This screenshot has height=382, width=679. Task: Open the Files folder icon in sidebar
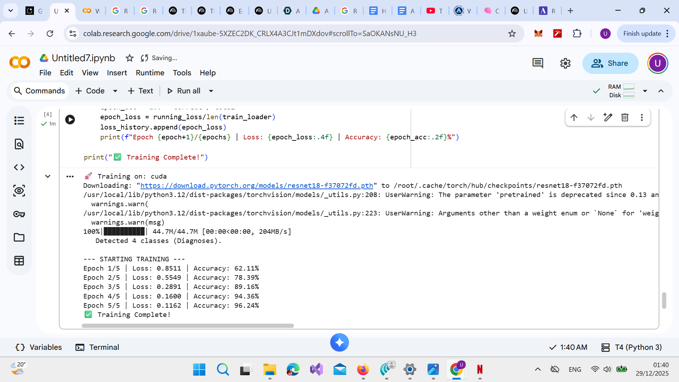[19, 237]
